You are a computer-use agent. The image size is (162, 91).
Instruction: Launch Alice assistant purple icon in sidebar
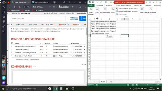(4, 83)
